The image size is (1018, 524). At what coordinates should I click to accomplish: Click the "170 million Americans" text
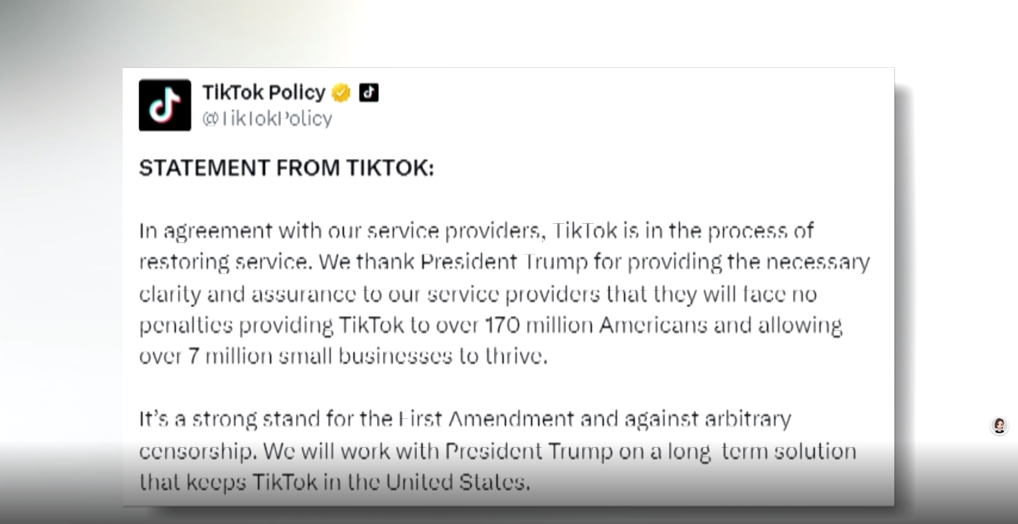point(596,325)
